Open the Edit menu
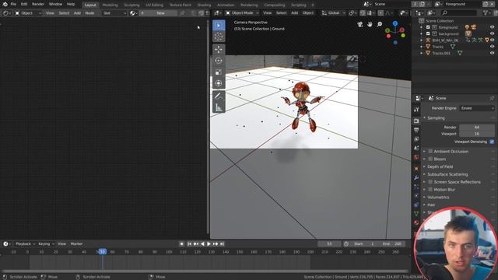Screen dimensions: 498x280 click(x=24, y=4)
